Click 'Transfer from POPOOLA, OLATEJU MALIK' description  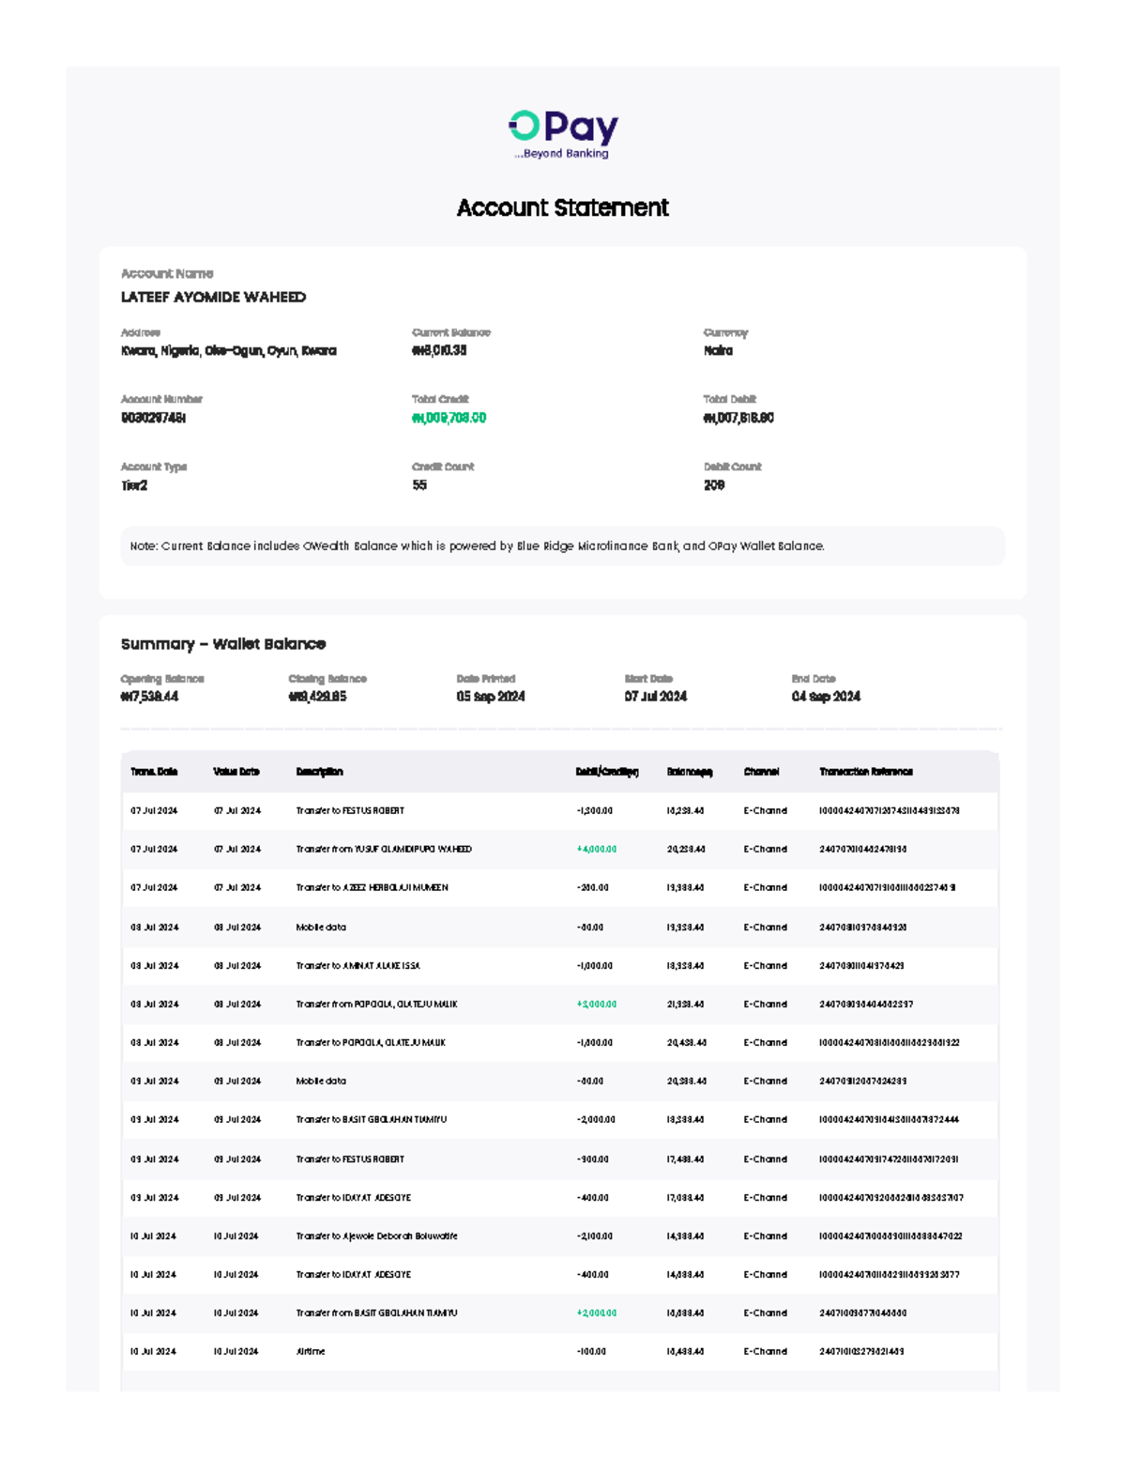376,1004
